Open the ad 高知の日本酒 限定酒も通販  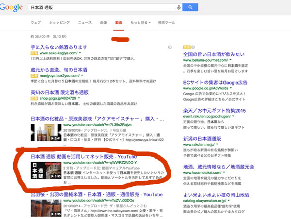click(x=60, y=92)
